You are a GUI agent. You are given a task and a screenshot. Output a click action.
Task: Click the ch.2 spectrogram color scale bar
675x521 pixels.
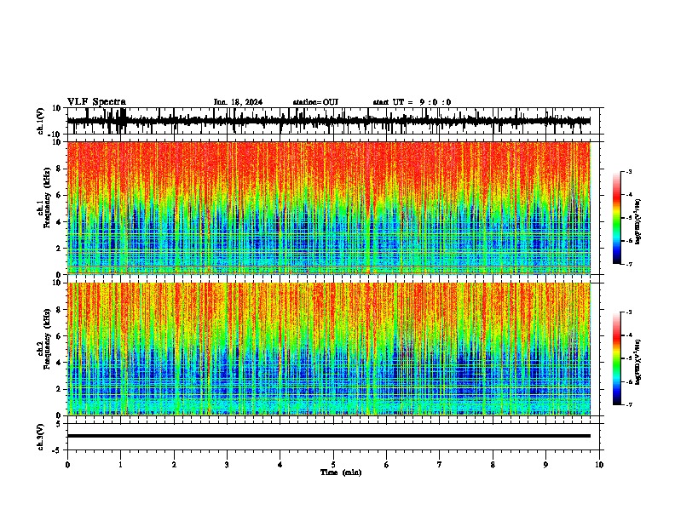(x=617, y=358)
